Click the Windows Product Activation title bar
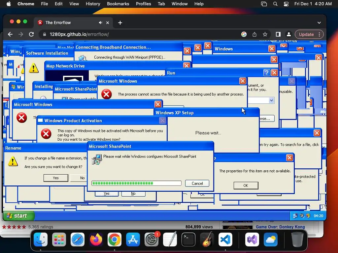The image size is (338, 253). 101,121
